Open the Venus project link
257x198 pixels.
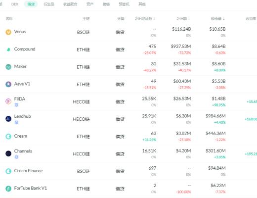coord(20,32)
